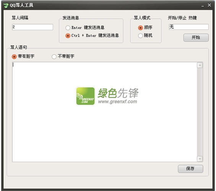This screenshot has height=191, width=216.
Task: Click the 骂人间隔 interval input field
Action: pos(32,27)
